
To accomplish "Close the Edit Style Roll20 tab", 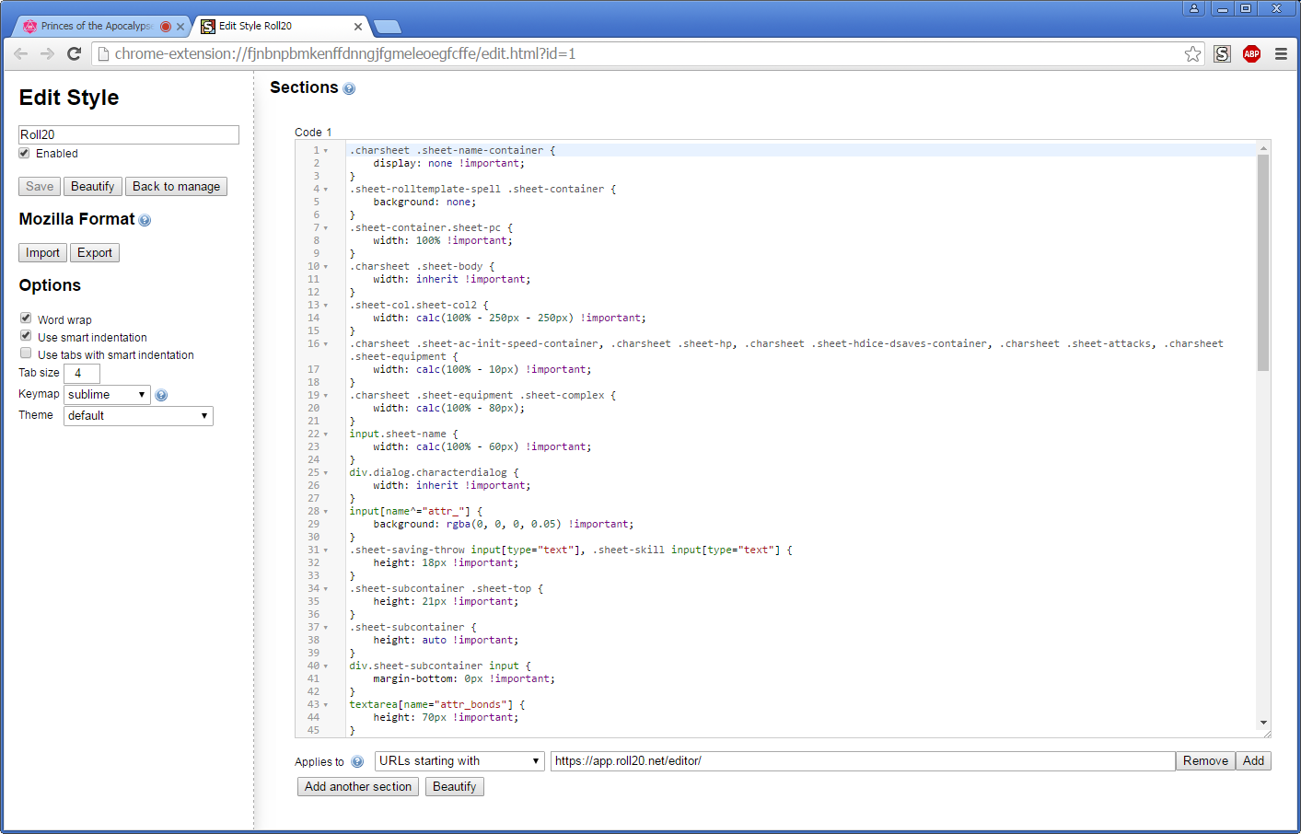I will coord(358,27).
